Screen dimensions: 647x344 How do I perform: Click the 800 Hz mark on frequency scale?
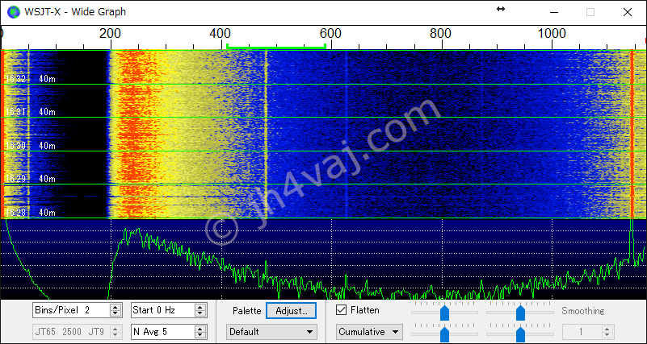click(x=441, y=33)
